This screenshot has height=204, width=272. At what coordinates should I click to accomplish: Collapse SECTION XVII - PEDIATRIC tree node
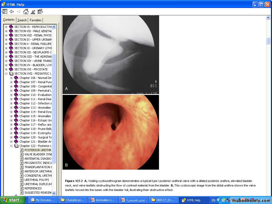click(6, 74)
